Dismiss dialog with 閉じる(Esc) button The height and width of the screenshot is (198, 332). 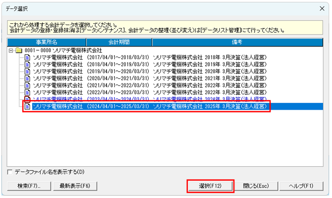[256, 186]
